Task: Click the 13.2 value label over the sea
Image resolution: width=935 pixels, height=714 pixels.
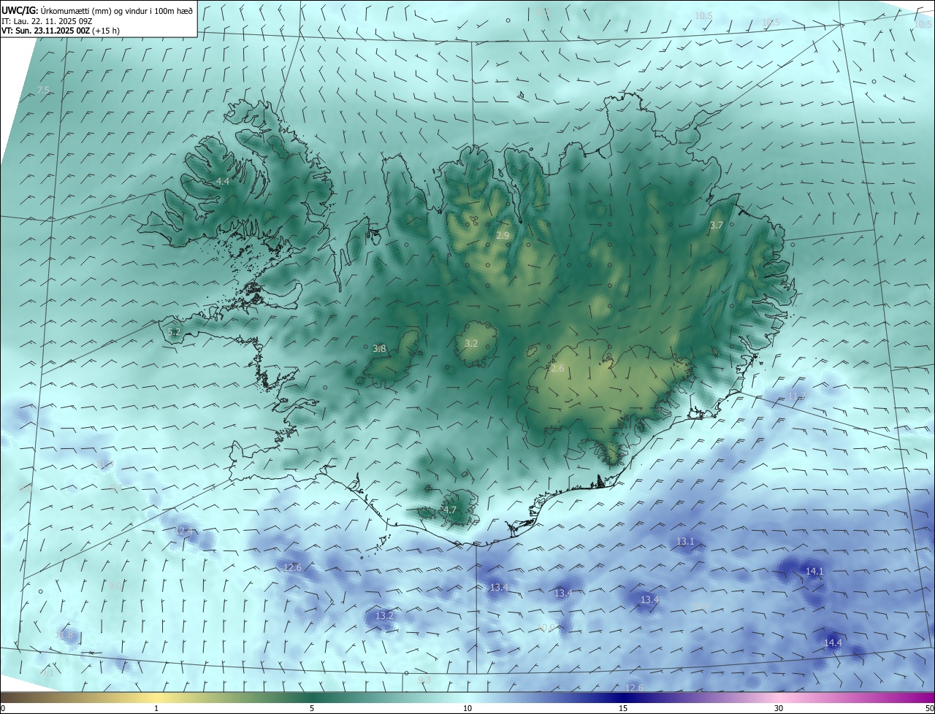Action: (384, 616)
